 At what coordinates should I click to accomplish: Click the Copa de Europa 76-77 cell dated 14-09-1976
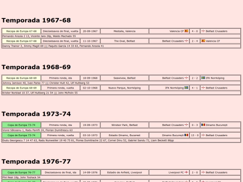point(22,173)
